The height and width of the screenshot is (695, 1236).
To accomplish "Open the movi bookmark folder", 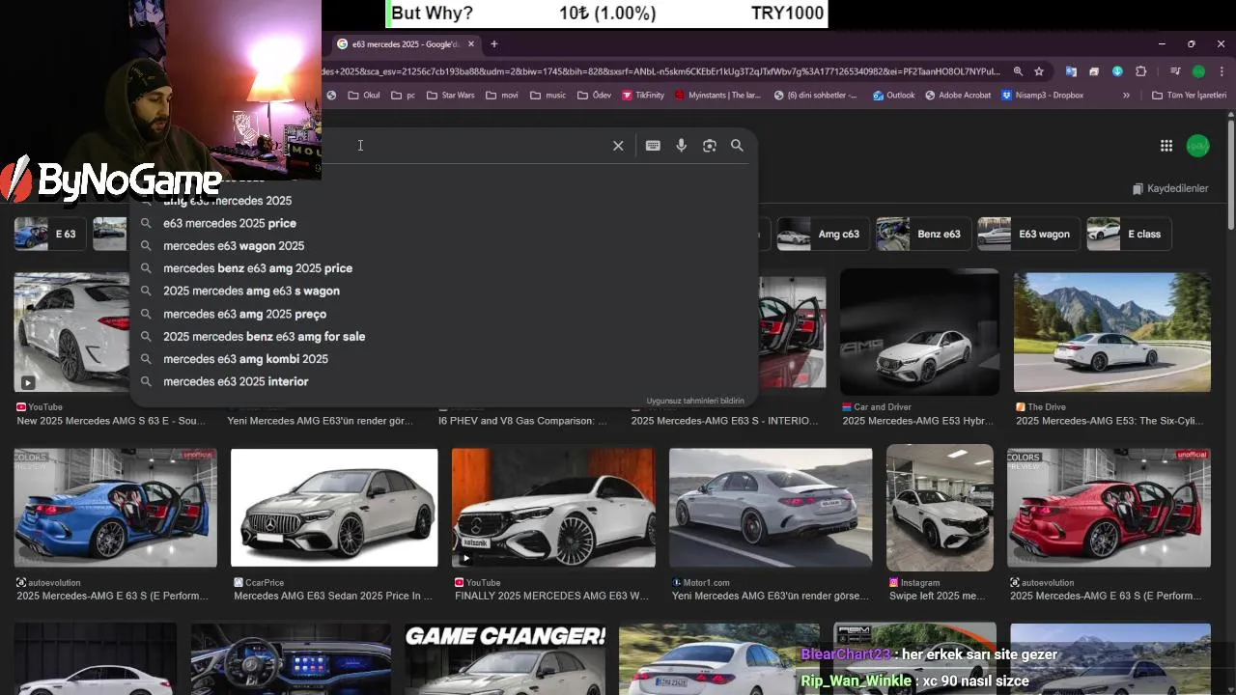I will click(502, 96).
